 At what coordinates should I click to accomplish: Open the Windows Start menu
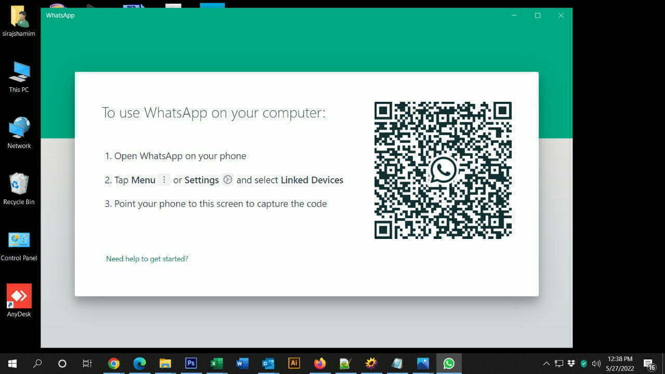[x=12, y=364]
